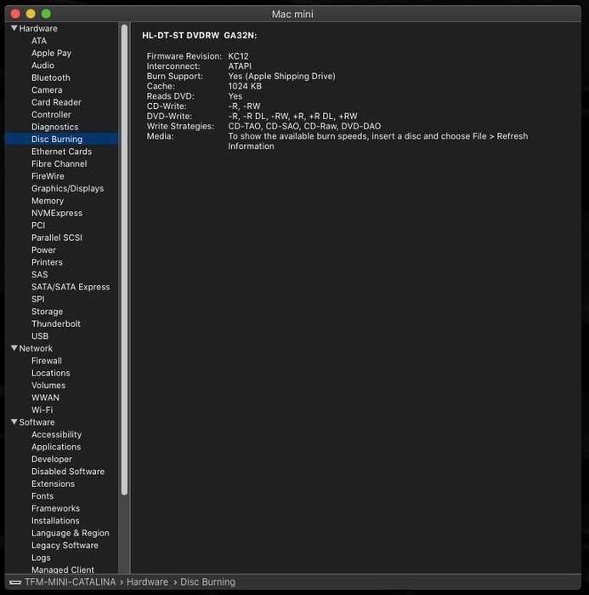589x595 pixels.
Task: Select SAS in the sidebar
Action: coord(40,275)
